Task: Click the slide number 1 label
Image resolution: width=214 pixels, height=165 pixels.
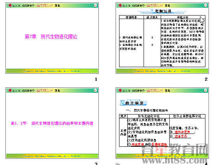Action: point(96,79)
